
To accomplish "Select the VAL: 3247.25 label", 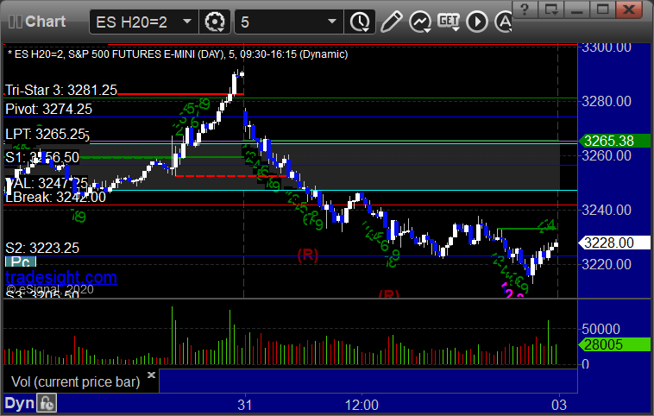I will point(47,183).
